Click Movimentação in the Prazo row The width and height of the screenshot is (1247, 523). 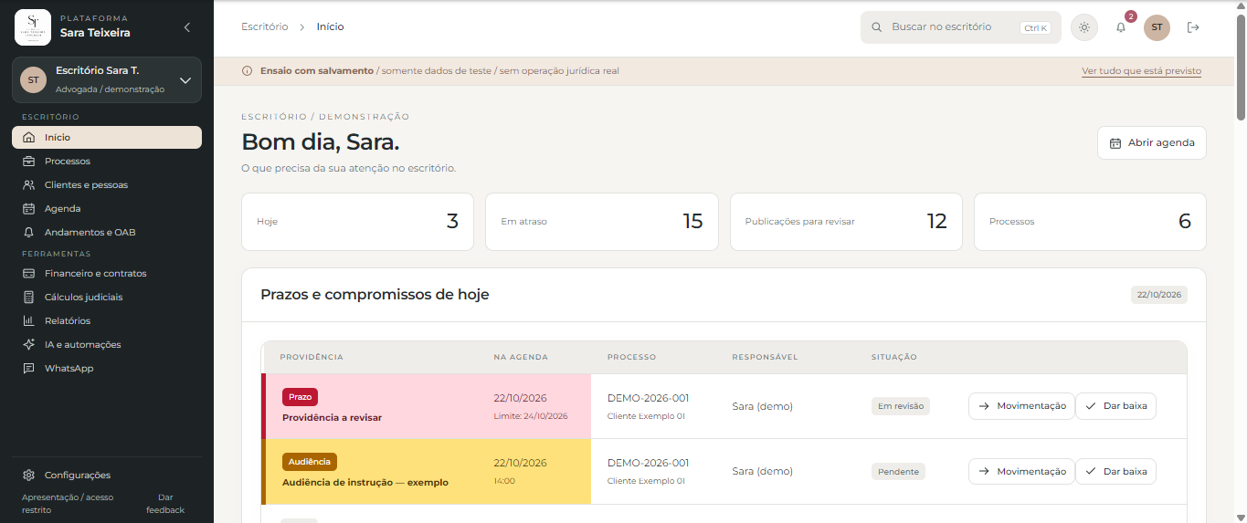click(x=1021, y=406)
